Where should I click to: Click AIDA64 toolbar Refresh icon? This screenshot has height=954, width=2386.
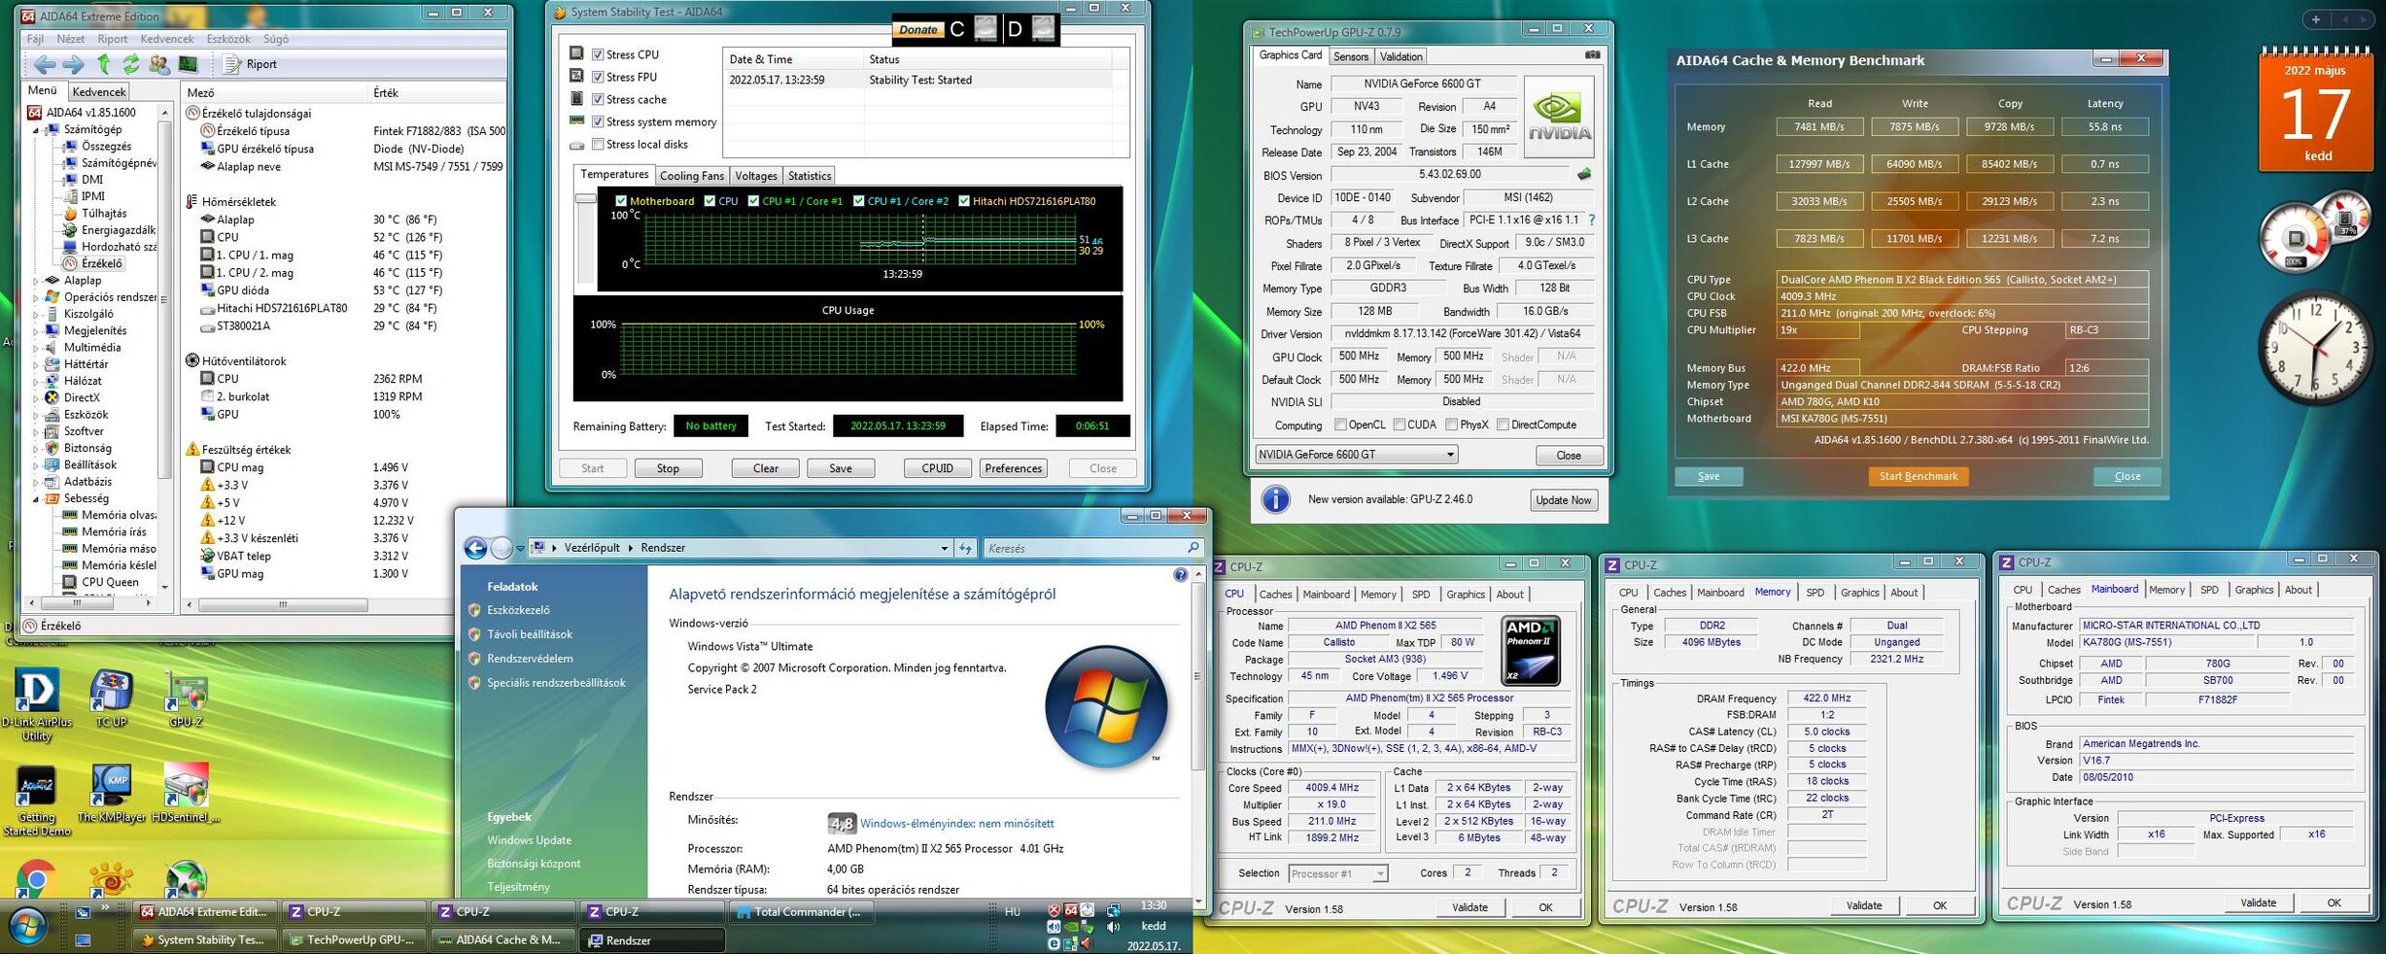[x=130, y=64]
